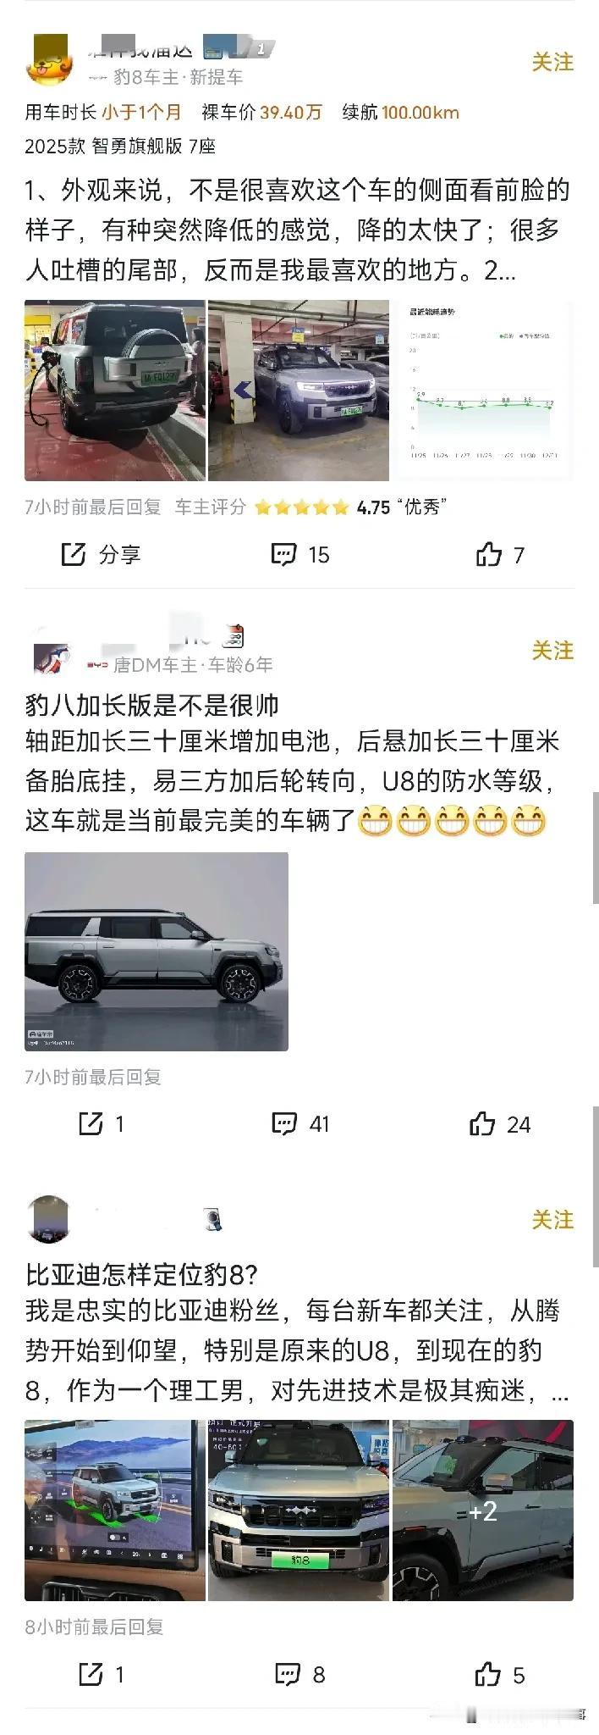Follow the third post's author with 关注
This screenshot has height=1735, width=599.
[552, 1220]
